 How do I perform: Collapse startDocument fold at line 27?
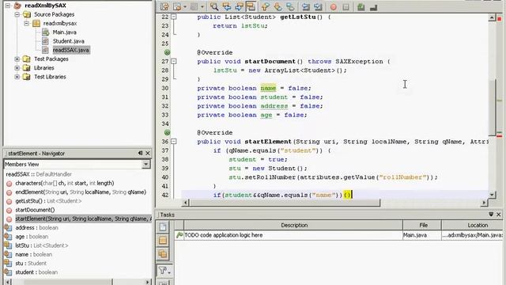pyautogui.click(x=174, y=61)
